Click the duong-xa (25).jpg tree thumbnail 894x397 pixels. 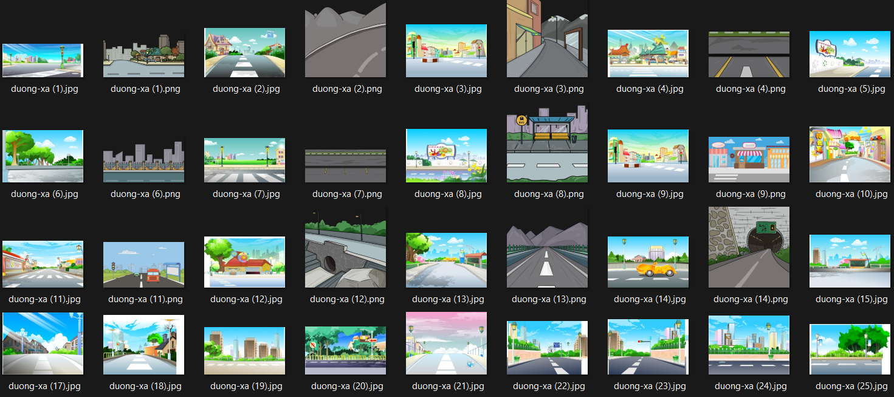coord(850,349)
